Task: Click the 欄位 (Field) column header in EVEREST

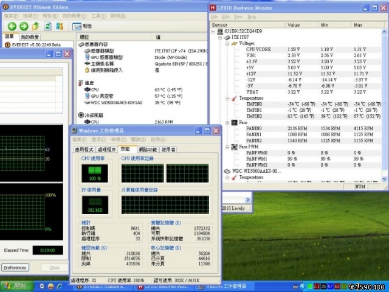Action: point(114,37)
